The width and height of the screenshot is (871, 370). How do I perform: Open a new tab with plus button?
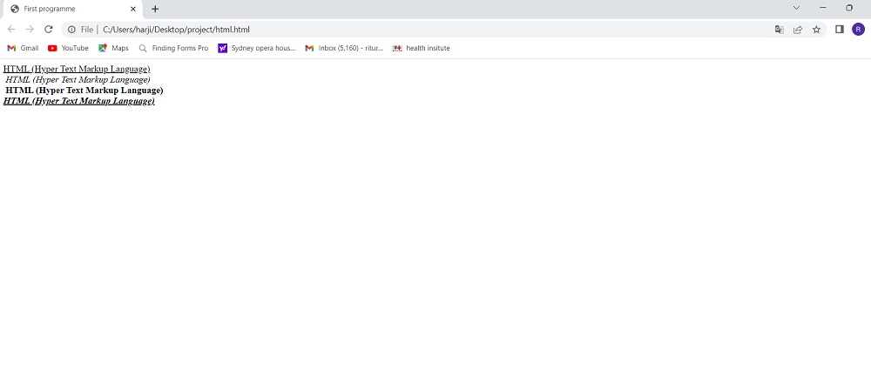155,9
